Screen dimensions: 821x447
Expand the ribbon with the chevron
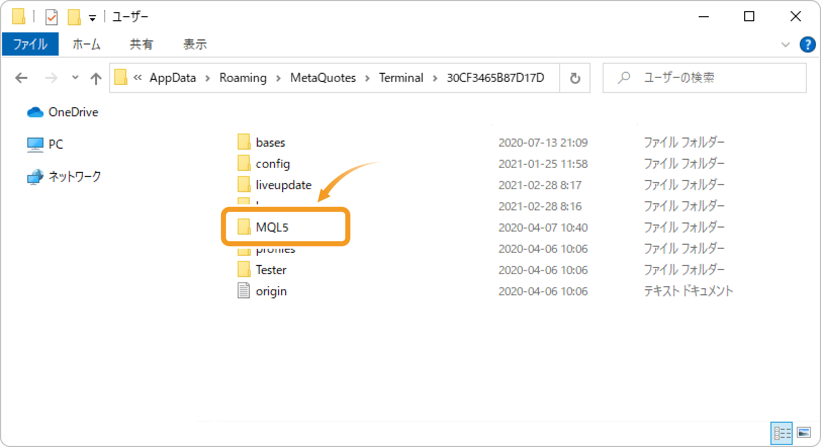(785, 44)
